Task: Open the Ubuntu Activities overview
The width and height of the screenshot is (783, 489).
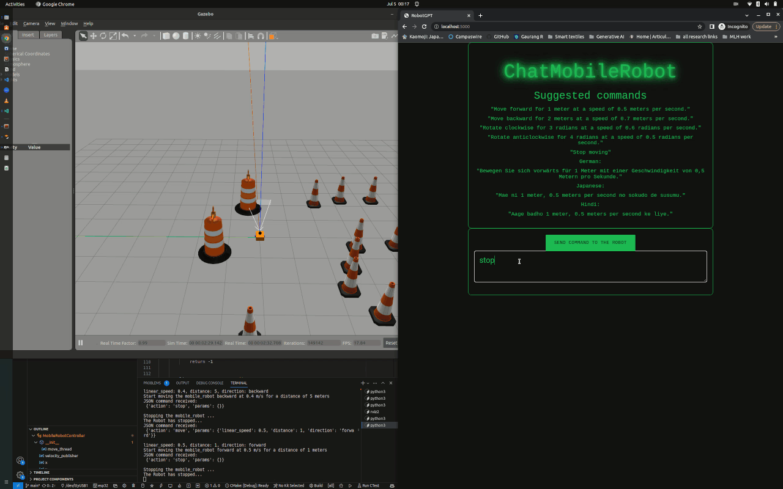Action: [15, 4]
